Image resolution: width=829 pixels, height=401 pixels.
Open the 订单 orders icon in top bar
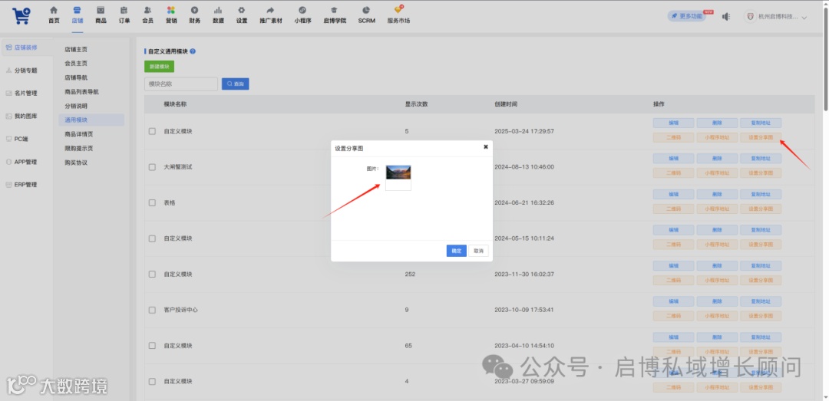click(124, 10)
